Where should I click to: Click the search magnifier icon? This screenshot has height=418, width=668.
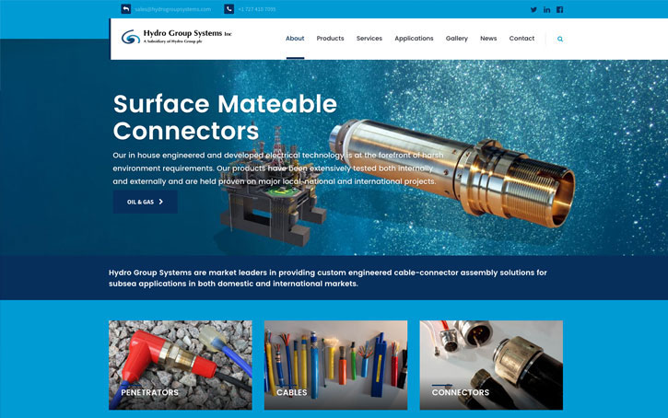(560, 39)
